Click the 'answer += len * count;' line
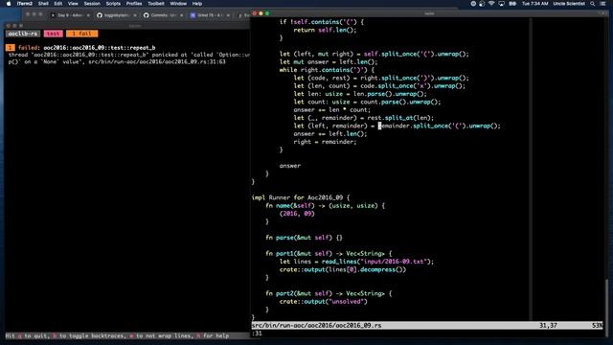Viewport: 613px width, 345px height. tap(332, 110)
